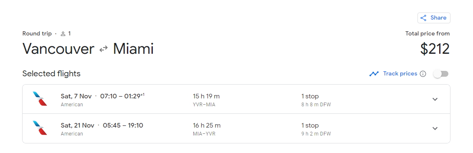Select the 07:10 – 01:29 outbound flight row
The width and height of the screenshot is (473, 153).
coord(236,99)
